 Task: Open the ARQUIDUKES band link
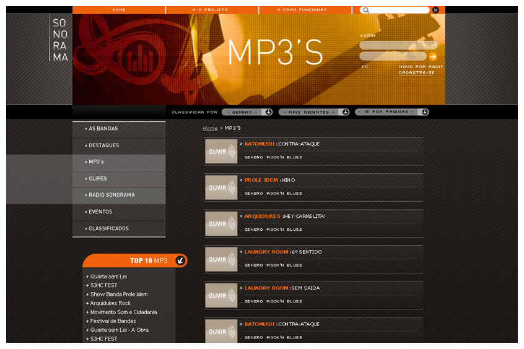[x=263, y=216]
